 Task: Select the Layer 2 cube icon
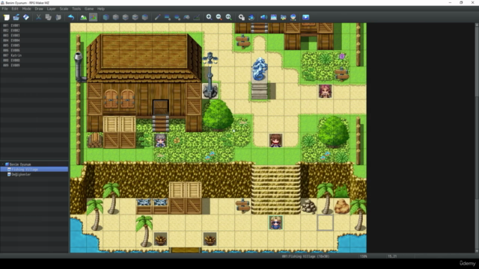(125, 17)
